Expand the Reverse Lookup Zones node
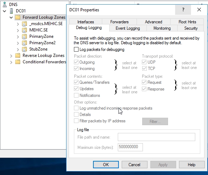This screenshot has height=175, width=208. [11, 56]
